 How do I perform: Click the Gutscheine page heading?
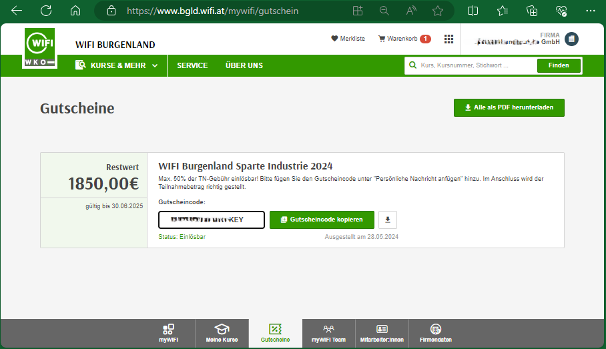tap(77, 108)
